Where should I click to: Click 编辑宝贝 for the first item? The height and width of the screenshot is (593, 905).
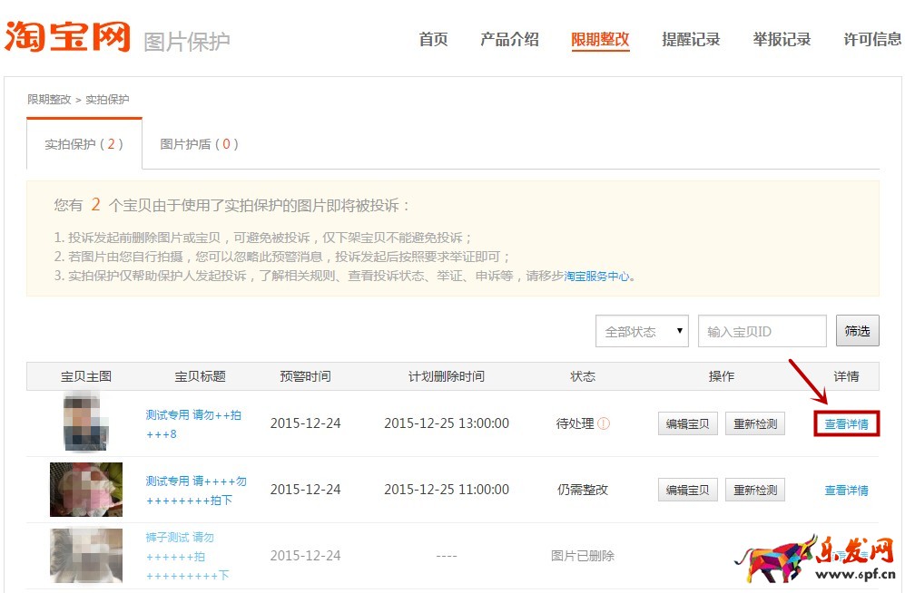tap(687, 423)
